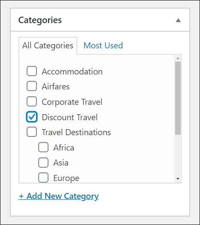Image resolution: width=200 pixels, height=225 pixels.
Task: Enable the Corporate Travel checkbox
Action: 32,101
